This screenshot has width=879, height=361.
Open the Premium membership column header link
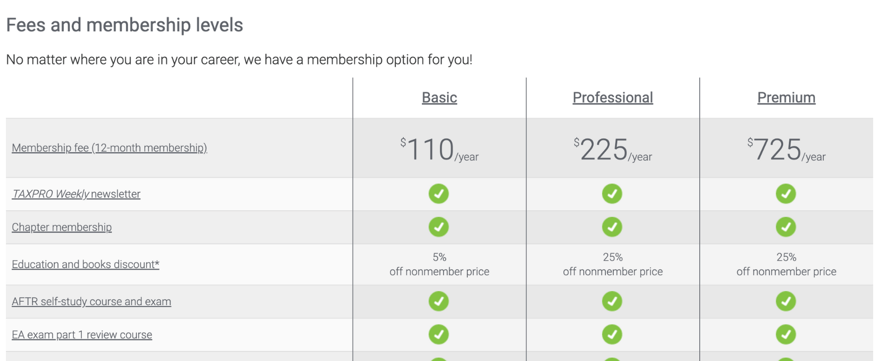[786, 97]
